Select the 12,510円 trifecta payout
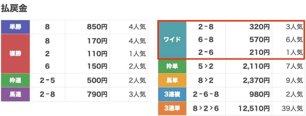Screen dimensions: 306x116 coord(254,109)
